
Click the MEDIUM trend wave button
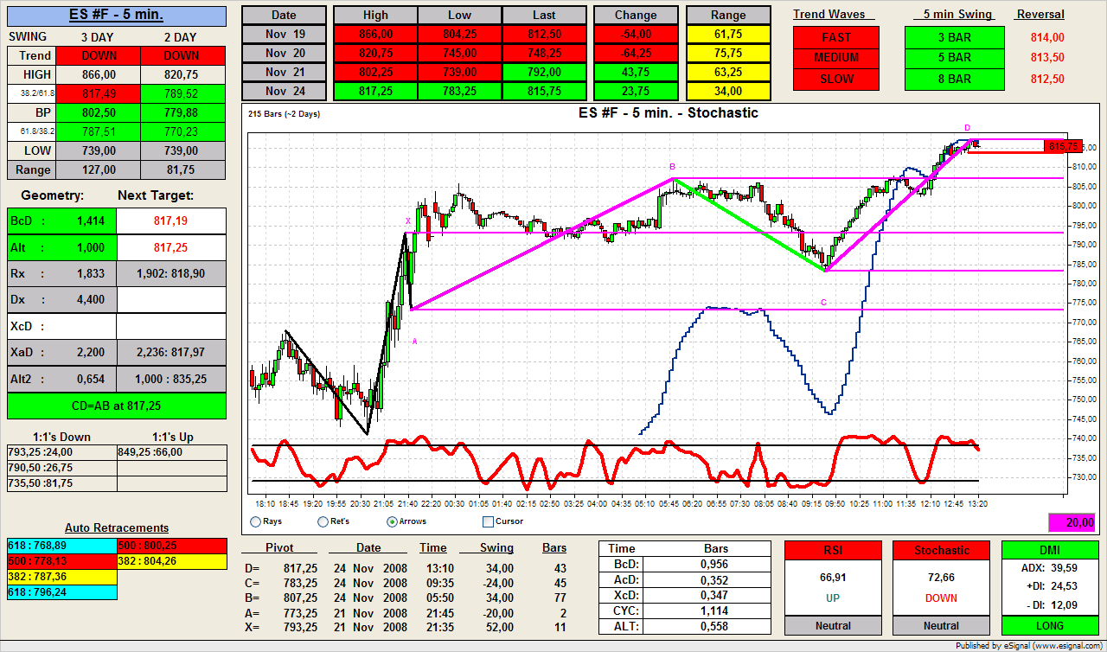[836, 58]
